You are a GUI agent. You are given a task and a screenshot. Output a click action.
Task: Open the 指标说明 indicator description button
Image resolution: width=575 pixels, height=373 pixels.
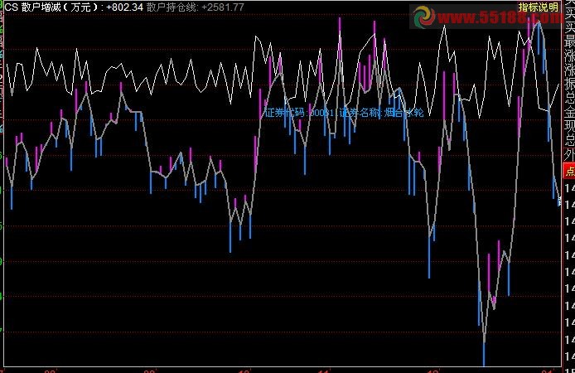539,7
